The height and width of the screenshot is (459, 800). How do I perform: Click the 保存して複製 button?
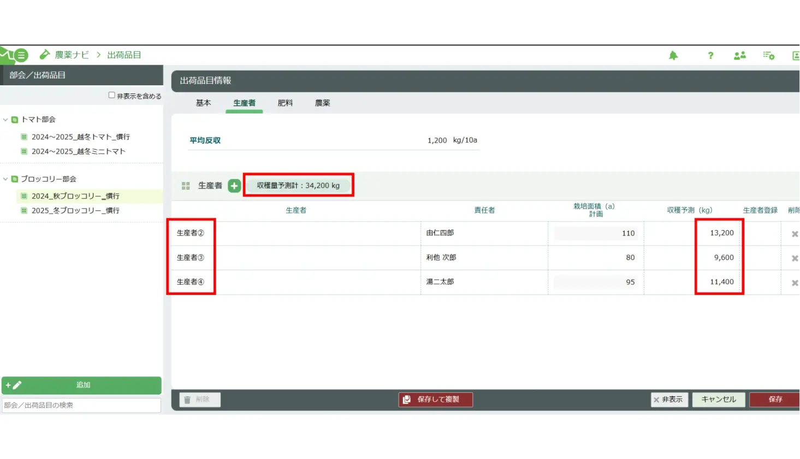pos(435,399)
